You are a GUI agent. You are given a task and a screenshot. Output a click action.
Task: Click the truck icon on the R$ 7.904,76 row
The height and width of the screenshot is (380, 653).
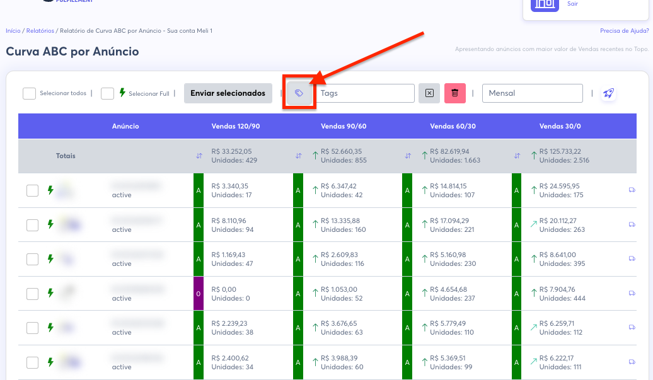[x=632, y=294]
